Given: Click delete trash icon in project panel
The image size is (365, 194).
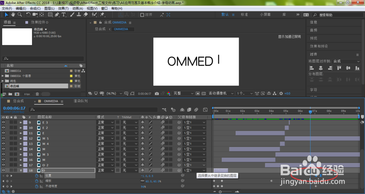Looking at the screenshot, I should click(x=37, y=94).
